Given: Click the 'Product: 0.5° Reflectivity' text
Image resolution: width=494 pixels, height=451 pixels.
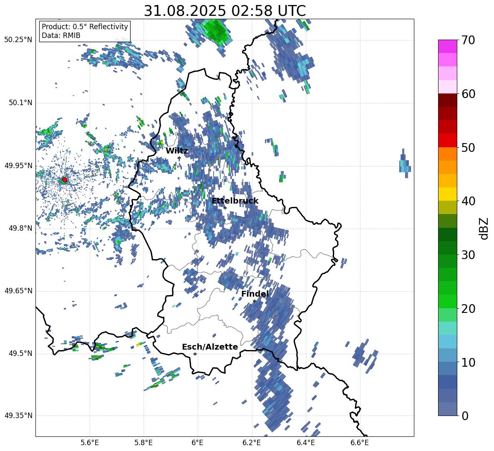Looking at the screenshot, I should pyautogui.click(x=85, y=27).
